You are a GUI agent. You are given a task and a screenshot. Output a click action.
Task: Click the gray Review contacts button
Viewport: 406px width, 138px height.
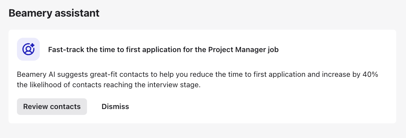tap(52, 106)
